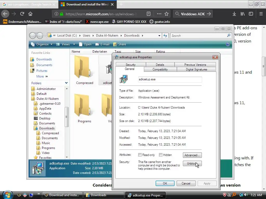Switch to the Details tab
The image size is (266, 199).
pyautogui.click(x=160, y=65)
